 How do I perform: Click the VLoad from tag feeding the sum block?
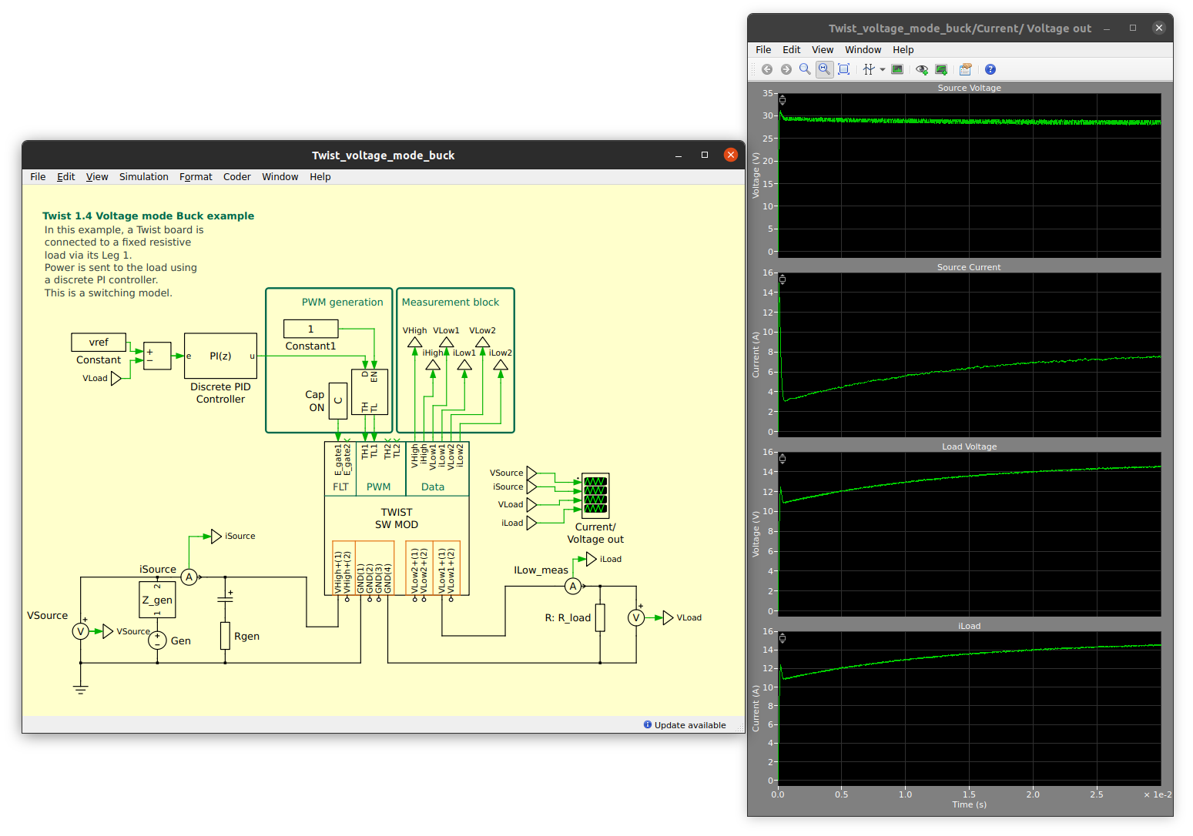tap(116, 378)
